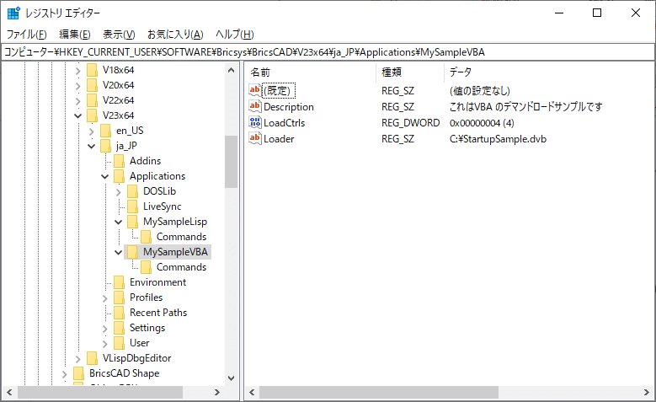656x402 pixels.
Task: Click the Applications folder icon
Action: [x=119, y=176]
